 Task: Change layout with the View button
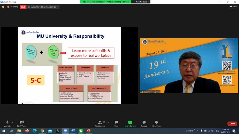(x=233, y=7)
